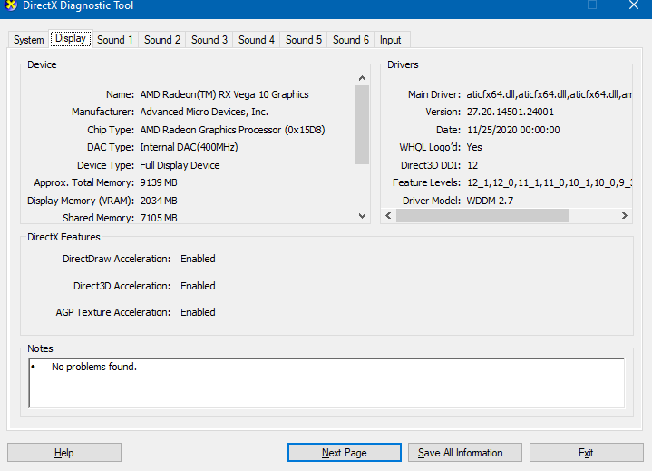
Task: Click Drivers panel scroll left arrow
Action: click(388, 215)
